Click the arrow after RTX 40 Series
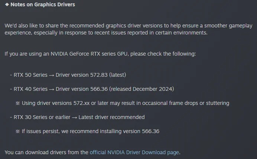 (52, 89)
